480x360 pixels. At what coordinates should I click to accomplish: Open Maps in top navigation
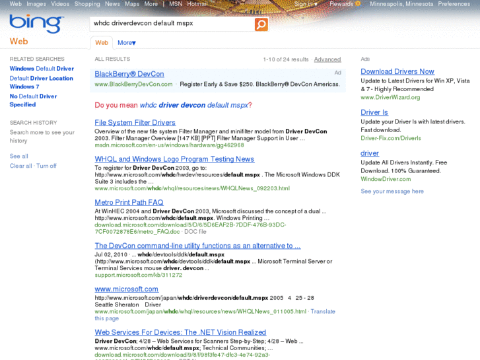[x=132, y=4]
